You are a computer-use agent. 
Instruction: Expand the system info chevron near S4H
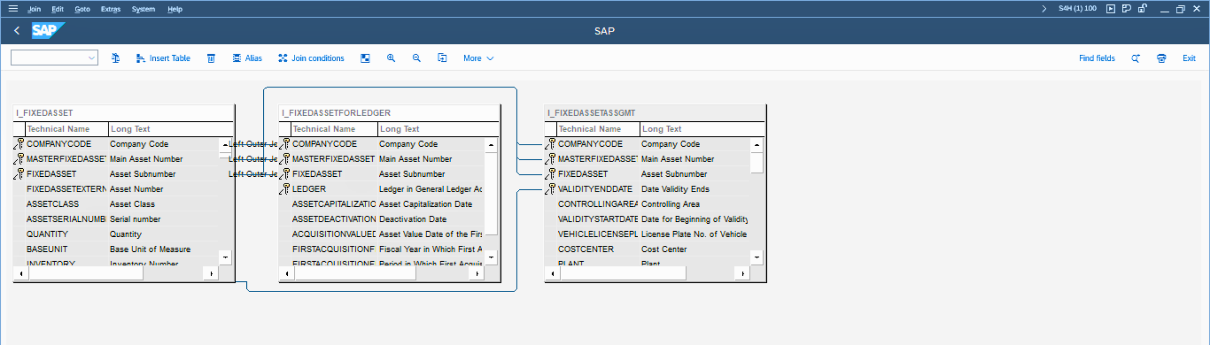click(1044, 8)
